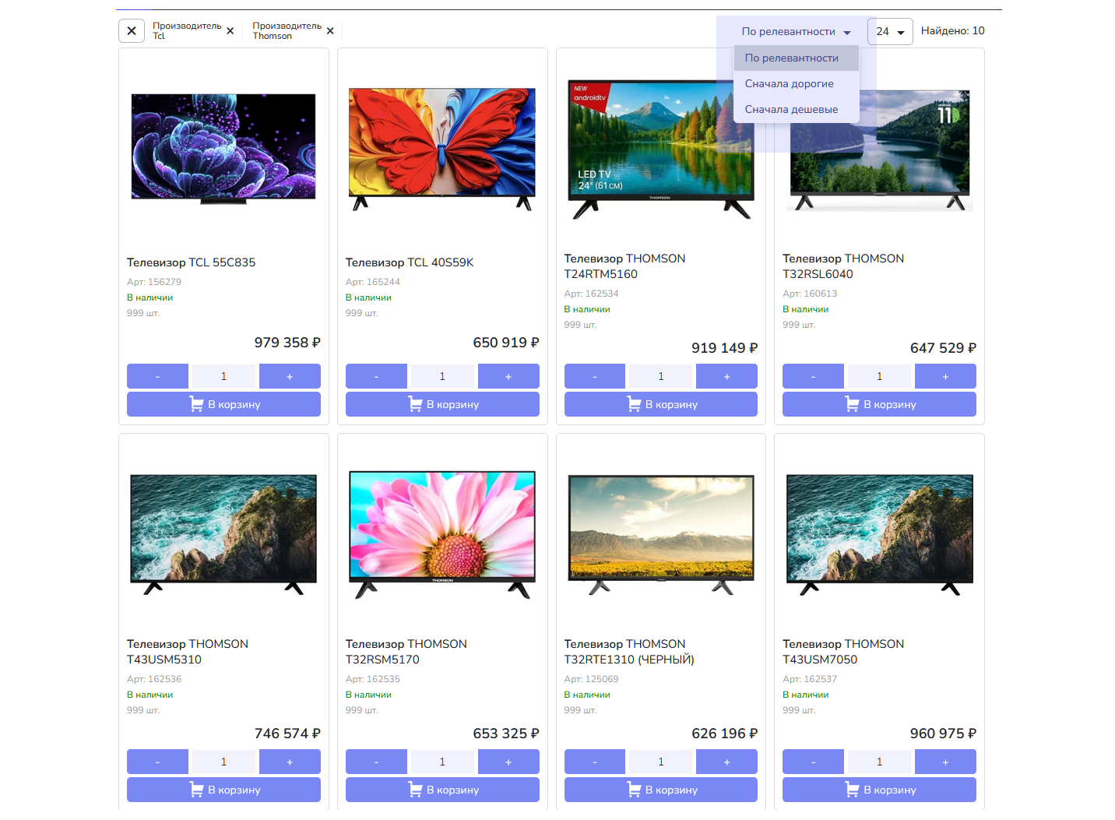Increase quantity for THOMSON T32RTE1310
Viewport: 1115px width, 820px height.
point(726,762)
